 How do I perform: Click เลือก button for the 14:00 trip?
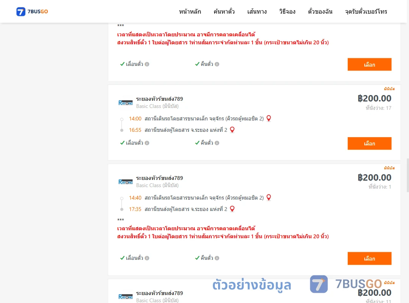[369, 143]
